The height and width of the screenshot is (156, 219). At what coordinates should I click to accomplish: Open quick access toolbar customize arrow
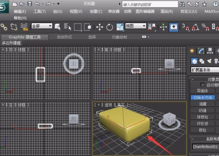click(x=58, y=4)
